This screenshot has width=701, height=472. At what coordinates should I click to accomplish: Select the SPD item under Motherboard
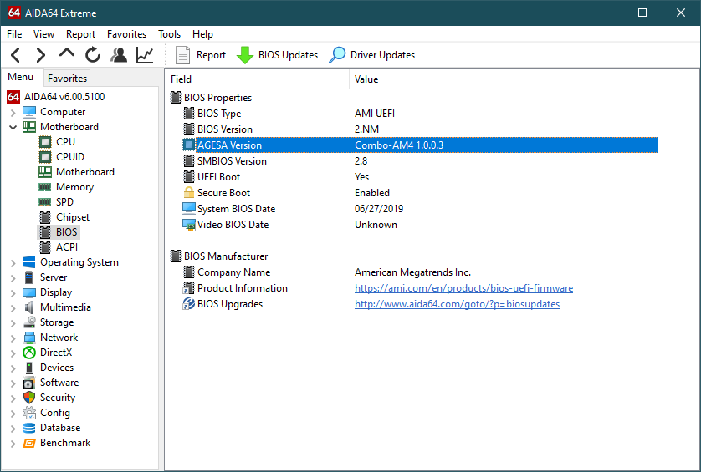64,202
